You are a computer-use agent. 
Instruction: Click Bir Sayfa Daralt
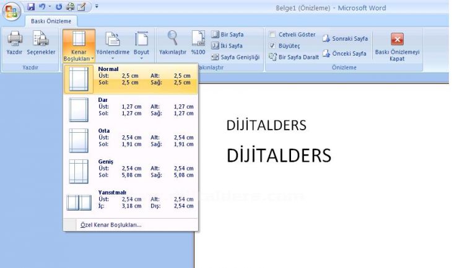click(293, 57)
